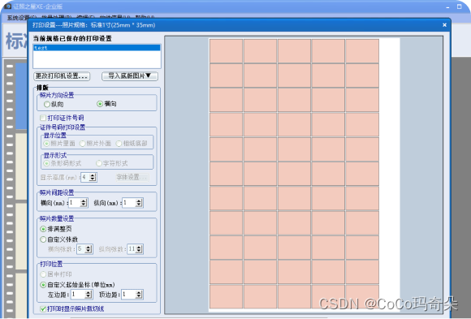
Task: Click the 字体设置 font button
Action: pos(132,177)
